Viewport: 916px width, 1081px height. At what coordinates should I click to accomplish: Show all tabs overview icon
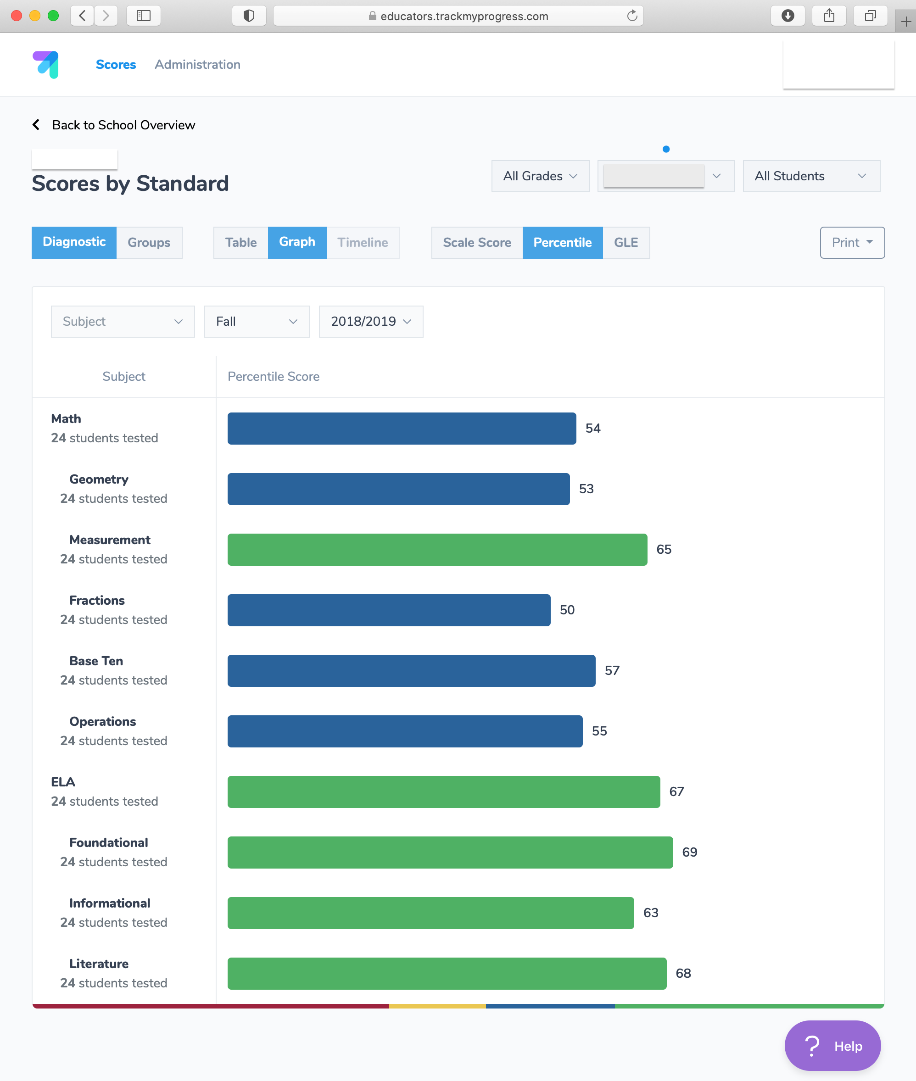(x=870, y=16)
